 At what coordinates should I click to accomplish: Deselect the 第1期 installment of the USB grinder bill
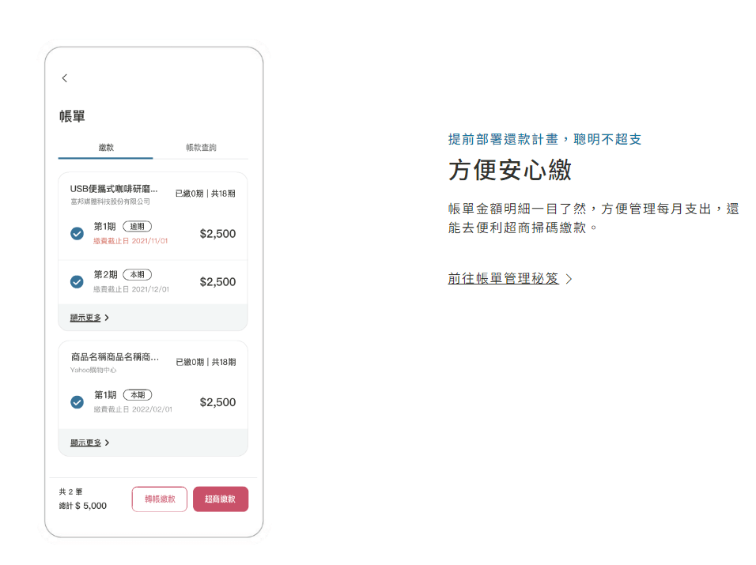click(76, 234)
